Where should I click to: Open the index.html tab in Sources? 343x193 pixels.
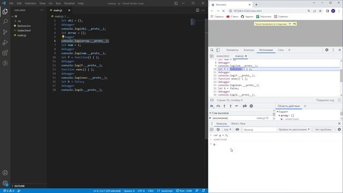[223, 56]
